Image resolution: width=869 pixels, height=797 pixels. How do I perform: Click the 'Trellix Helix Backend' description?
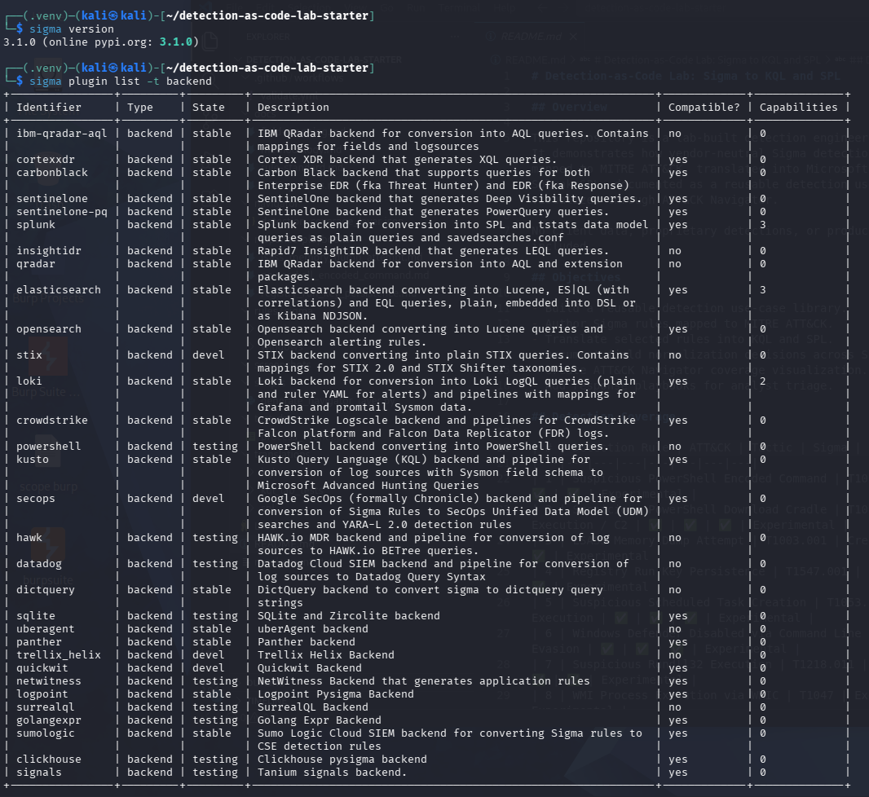click(326, 655)
